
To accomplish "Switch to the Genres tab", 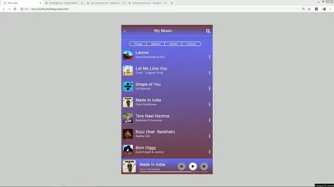I will tap(191, 44).
